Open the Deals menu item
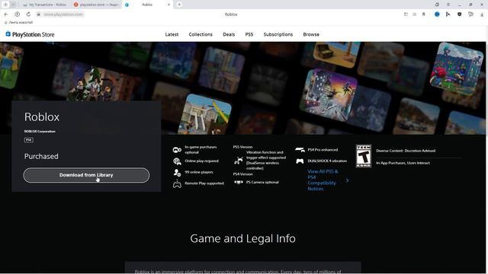 click(229, 34)
